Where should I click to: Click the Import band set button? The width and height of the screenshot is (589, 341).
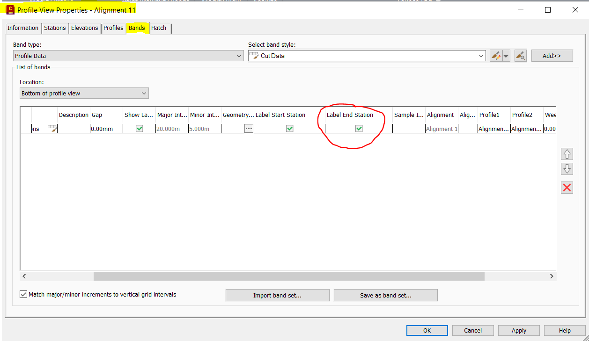click(x=277, y=295)
